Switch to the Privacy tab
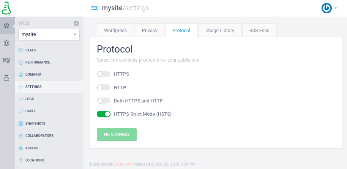 (x=150, y=30)
